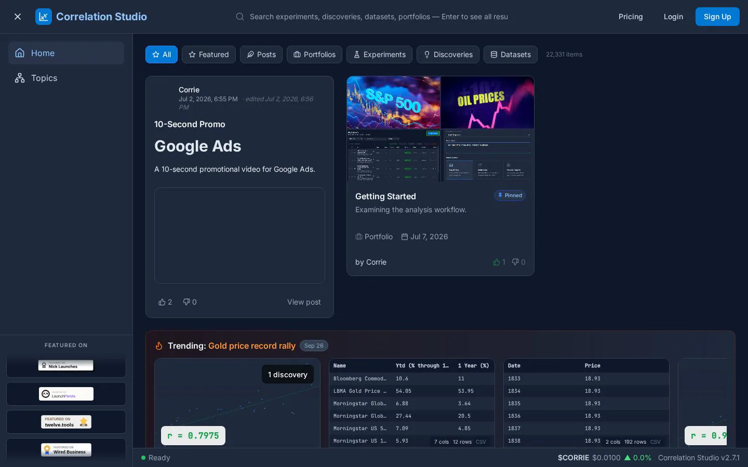Click the LBMA Gold Price table row
This screenshot has height=467, width=748.
411,391
